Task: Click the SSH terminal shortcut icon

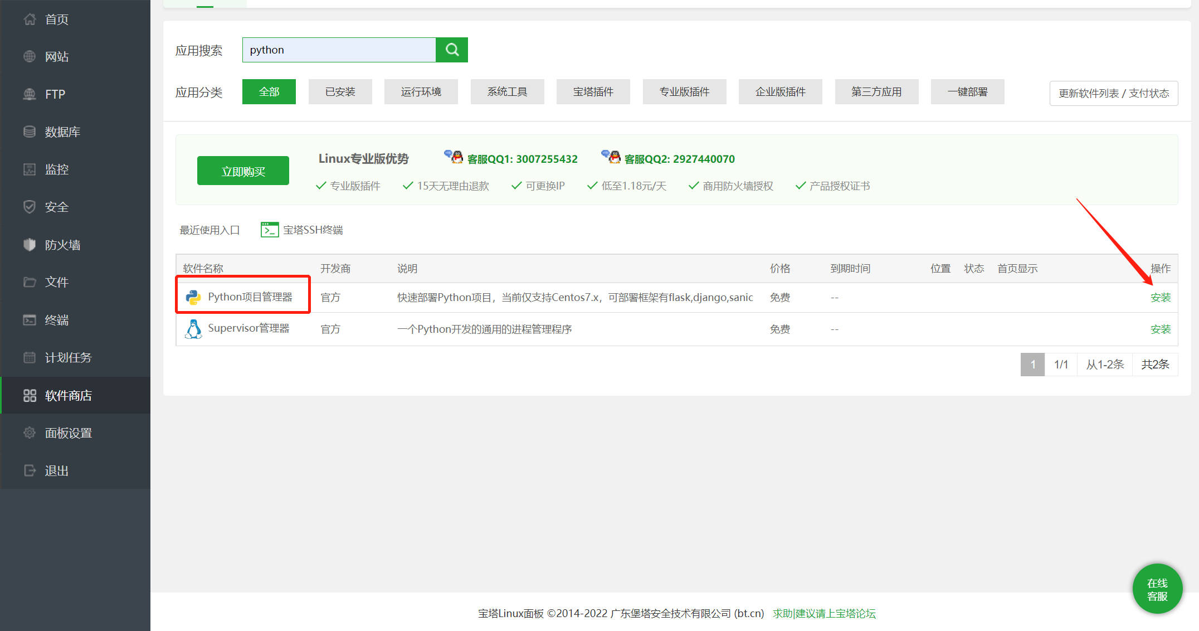Action: [270, 230]
